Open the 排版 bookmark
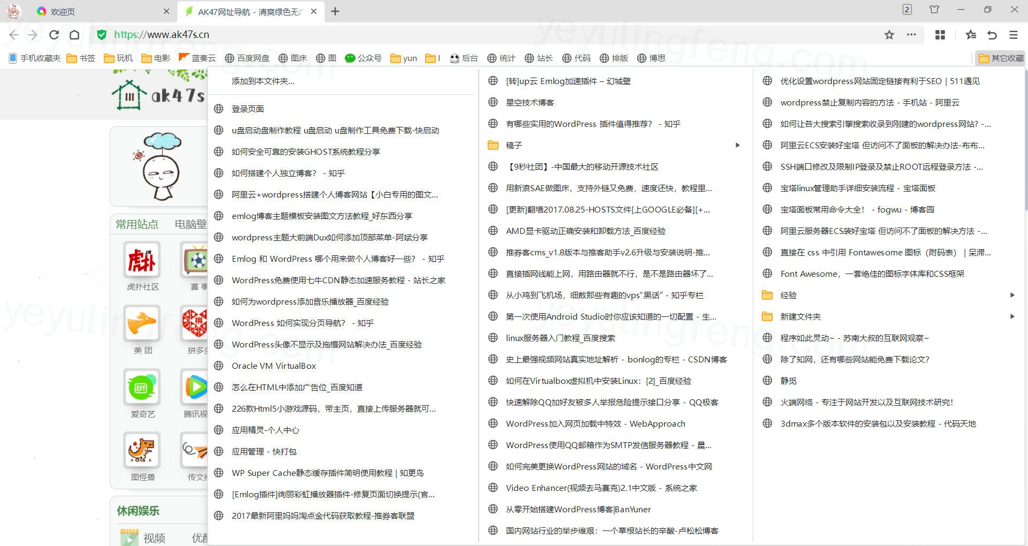This screenshot has width=1028, height=546. click(614, 58)
